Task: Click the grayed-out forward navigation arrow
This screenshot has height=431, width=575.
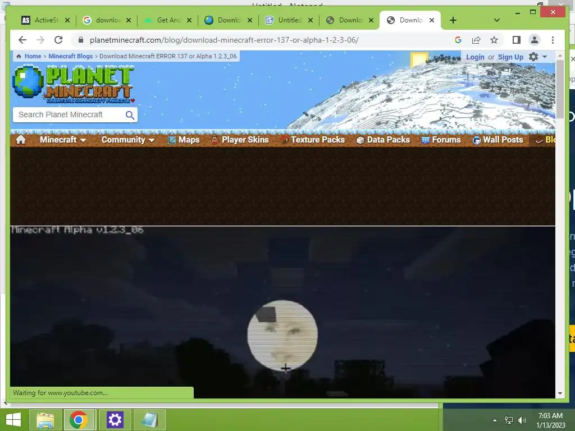Action: tap(40, 40)
